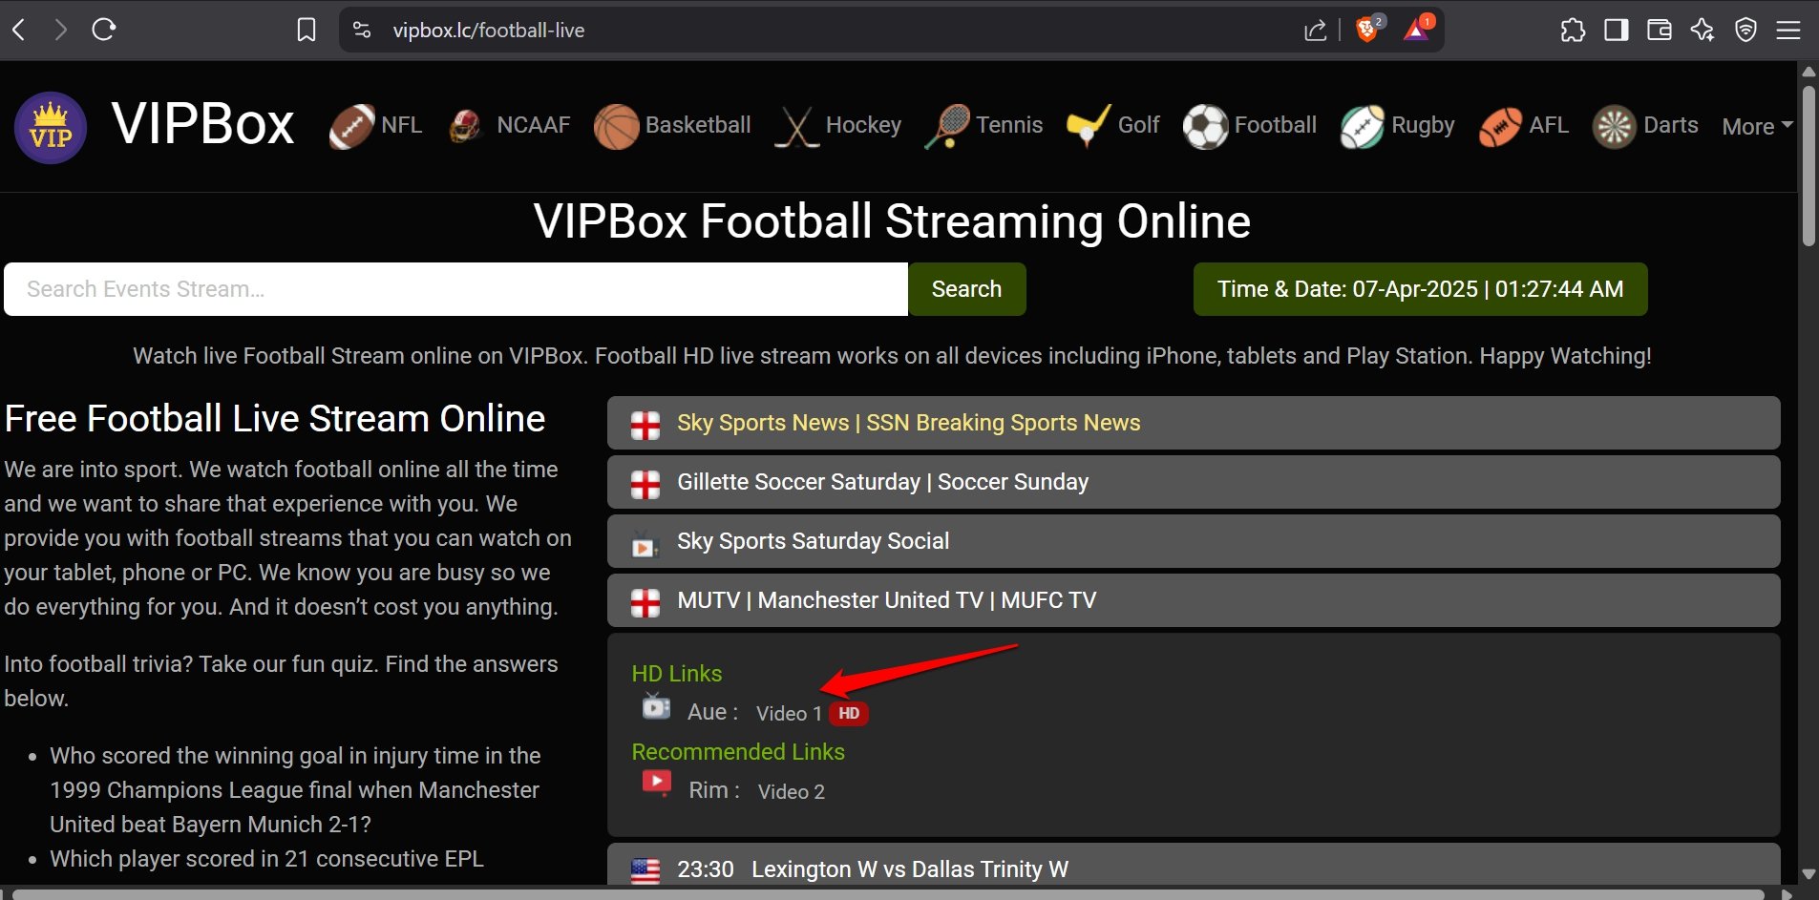Bookmark this page
This screenshot has height=900, width=1819.
(306, 31)
